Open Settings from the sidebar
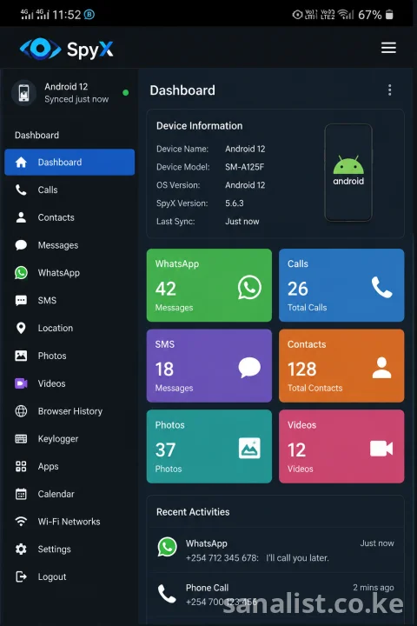The image size is (417, 626). coord(69,549)
